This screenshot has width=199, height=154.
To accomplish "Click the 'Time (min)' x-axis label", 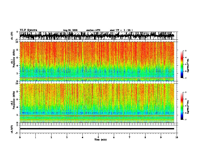I will 101,140.
